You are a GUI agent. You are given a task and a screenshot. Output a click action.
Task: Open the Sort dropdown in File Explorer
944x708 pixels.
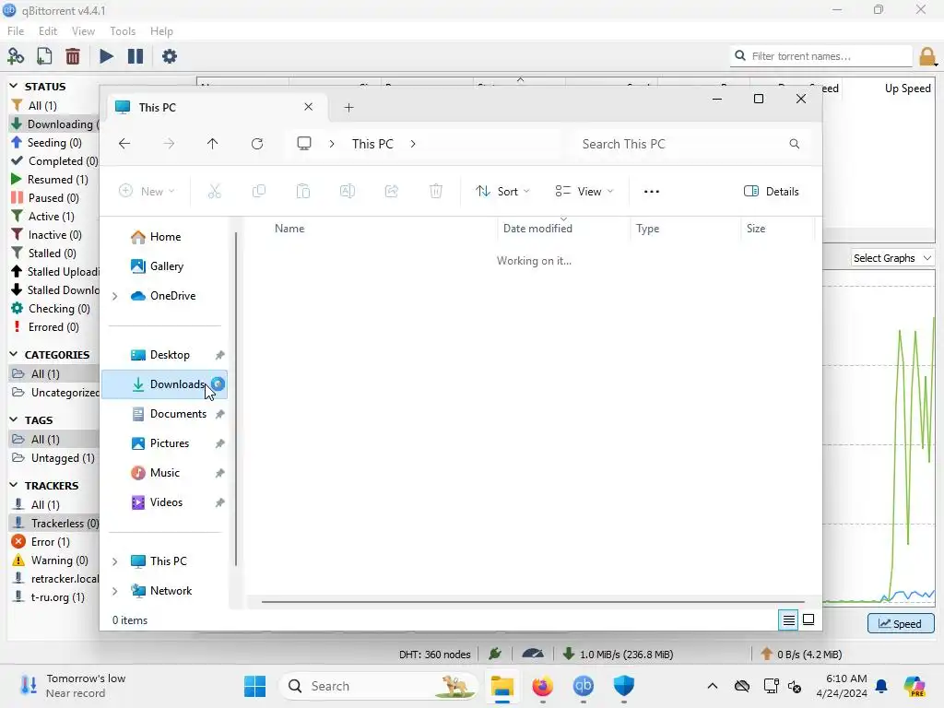[x=502, y=192]
